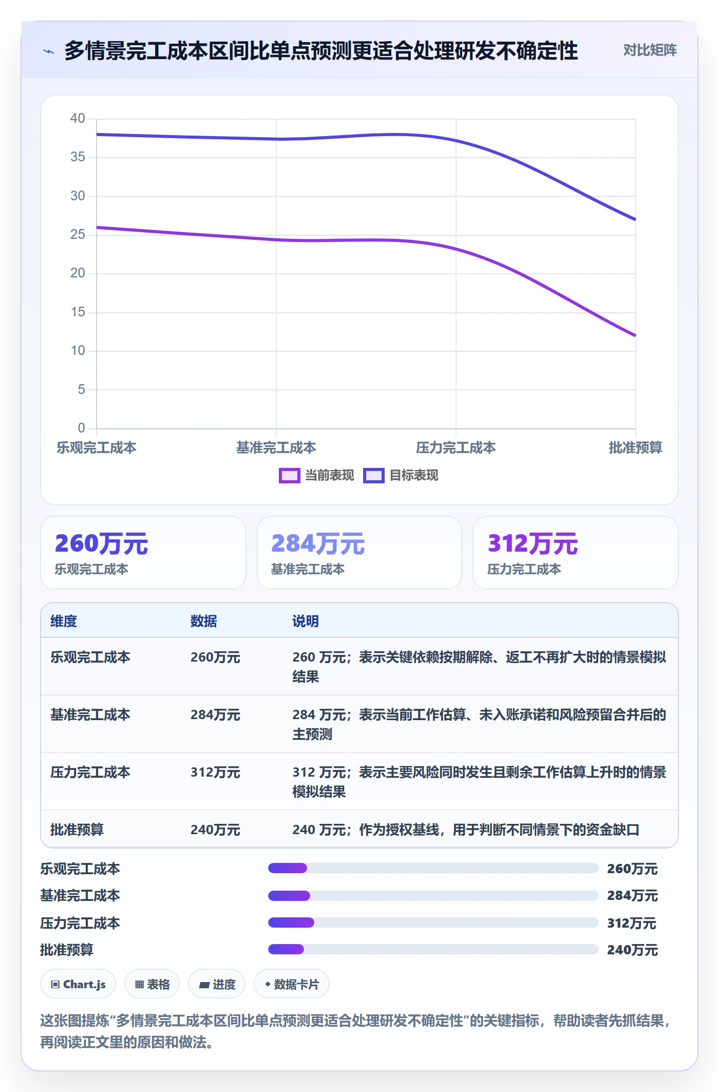
Task: Select the 数据卡片 tag chip
Action: pos(291,984)
